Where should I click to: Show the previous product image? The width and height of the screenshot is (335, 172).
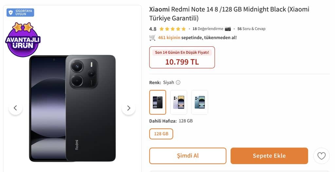pos(15,108)
